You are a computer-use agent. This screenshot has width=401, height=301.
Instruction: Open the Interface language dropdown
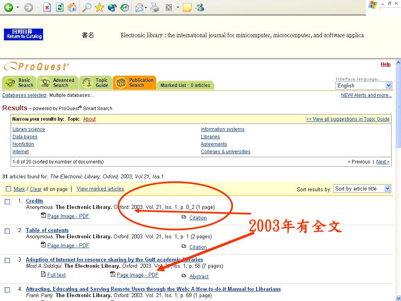(x=364, y=85)
